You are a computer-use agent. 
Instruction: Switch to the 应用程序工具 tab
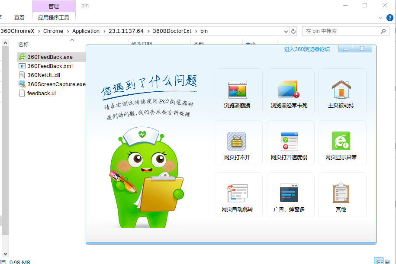click(54, 17)
